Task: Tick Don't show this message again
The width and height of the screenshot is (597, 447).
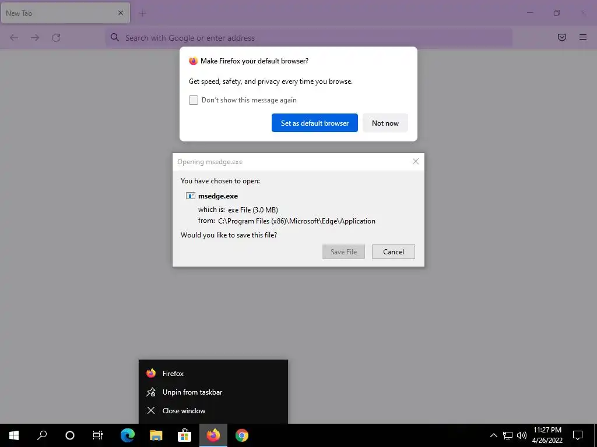Action: point(194,100)
